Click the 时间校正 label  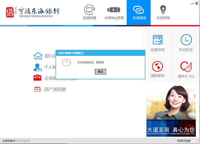click(186, 50)
